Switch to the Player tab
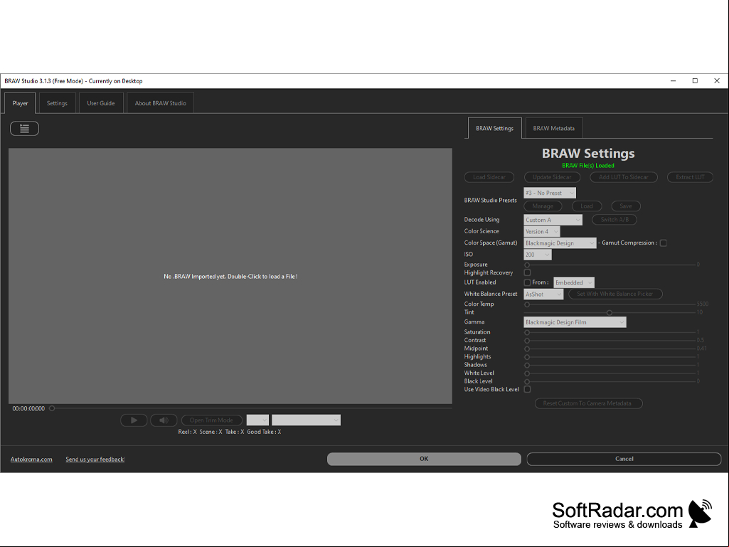This screenshot has width=729, height=547. tap(20, 103)
